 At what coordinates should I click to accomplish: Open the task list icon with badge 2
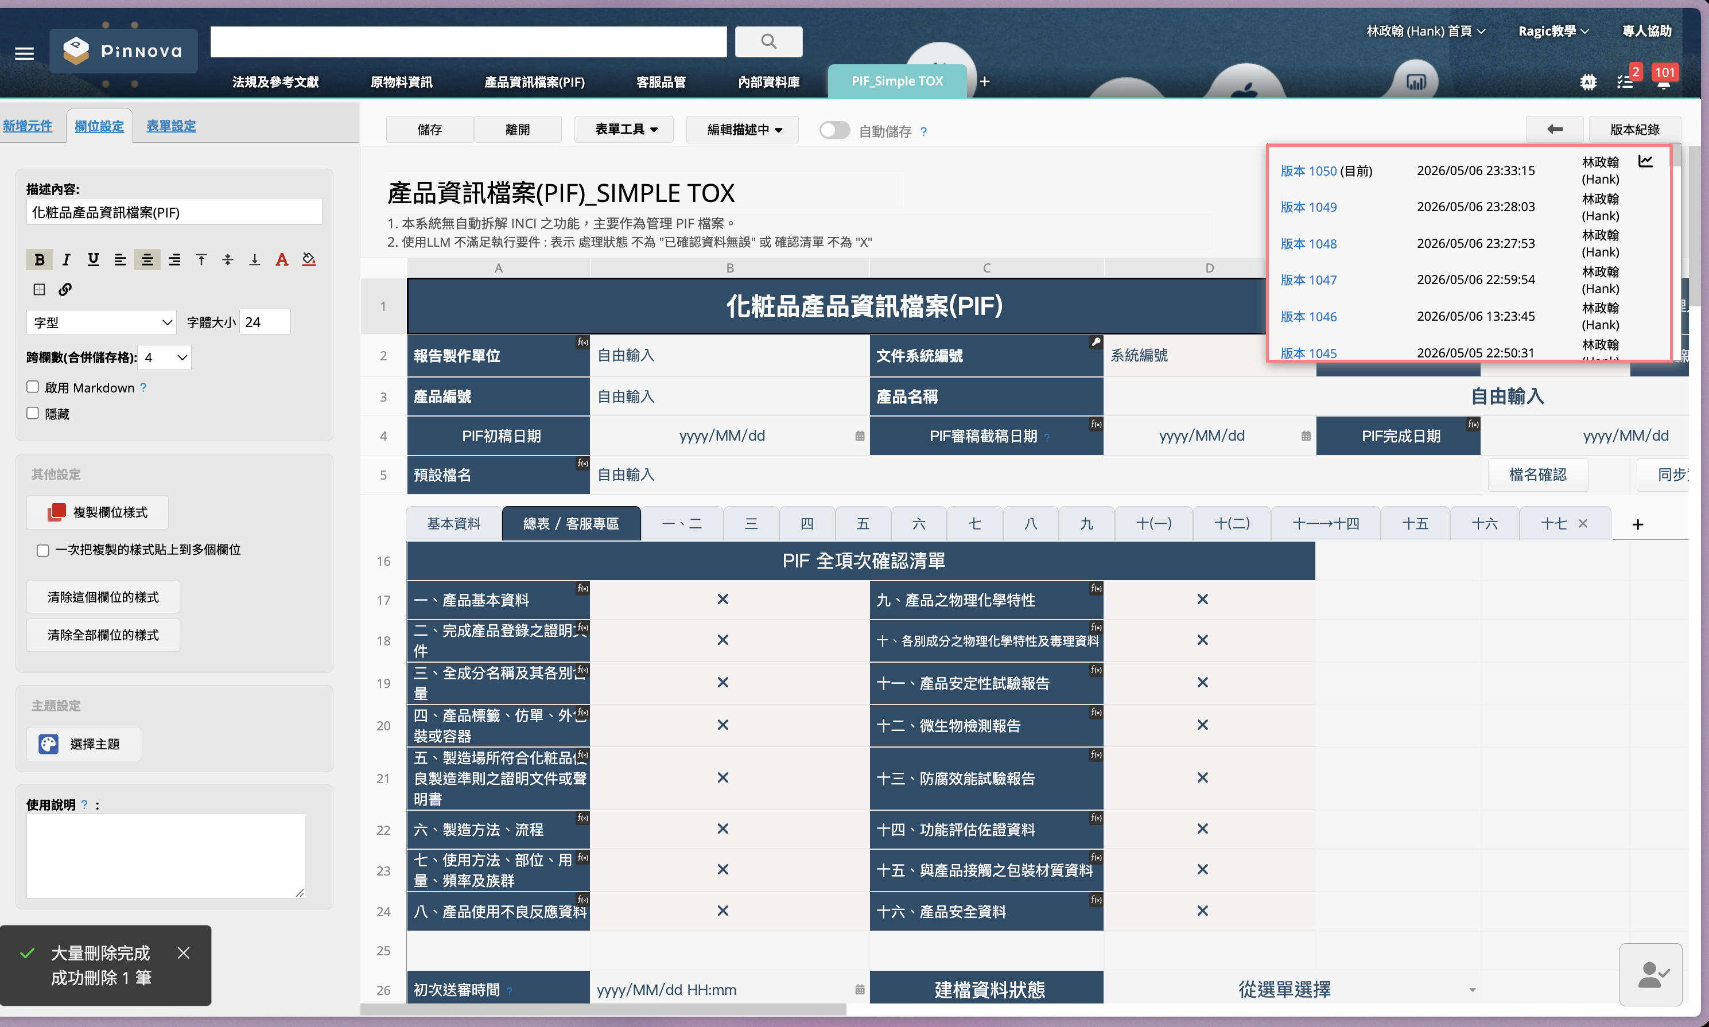(1625, 81)
